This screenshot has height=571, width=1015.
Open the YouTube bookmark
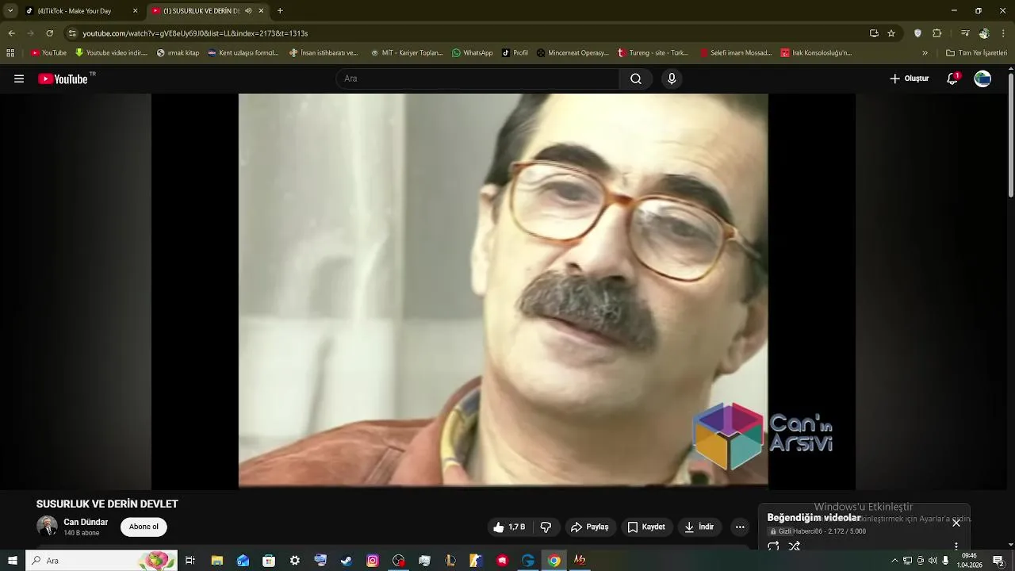click(48, 53)
